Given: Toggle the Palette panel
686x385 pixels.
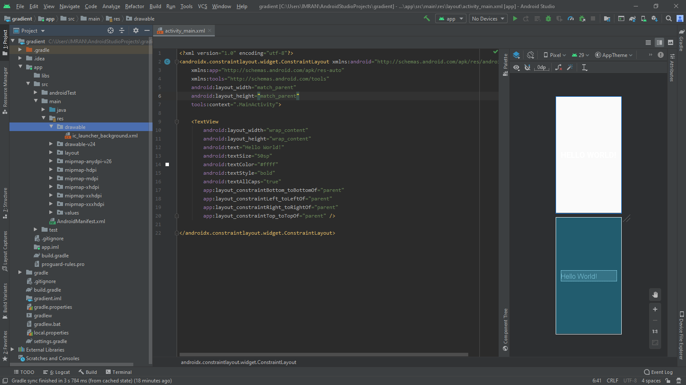Looking at the screenshot, I should coord(505,65).
